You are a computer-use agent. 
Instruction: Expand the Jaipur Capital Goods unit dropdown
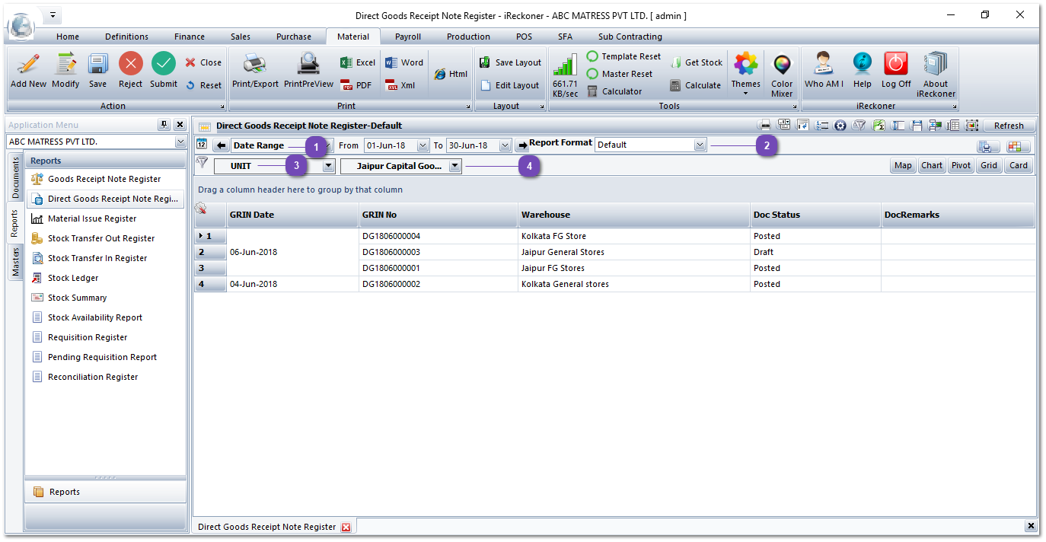click(454, 166)
